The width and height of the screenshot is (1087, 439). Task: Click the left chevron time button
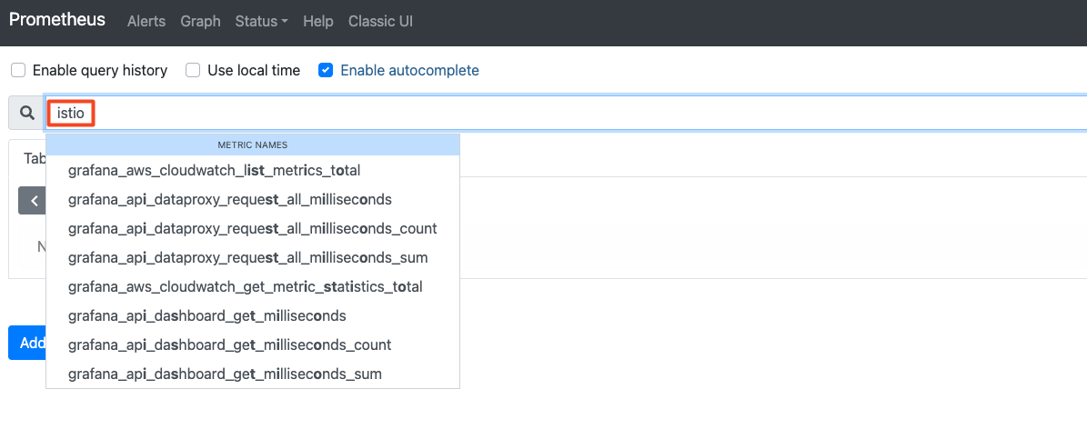[x=33, y=201]
